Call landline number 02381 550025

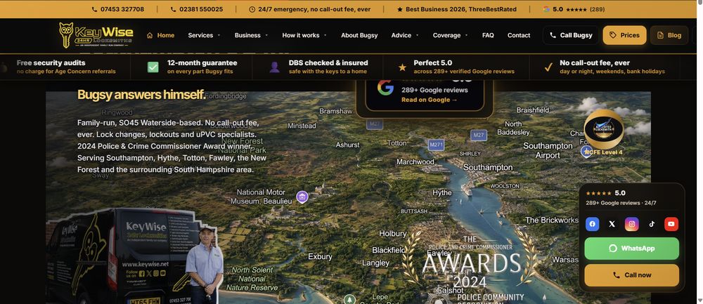click(197, 9)
